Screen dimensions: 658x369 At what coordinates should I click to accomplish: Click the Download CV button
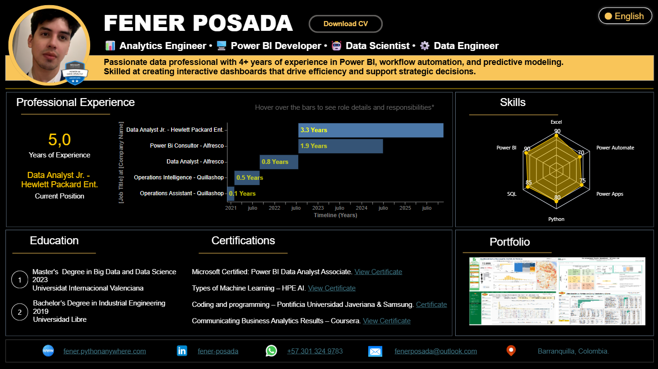point(345,24)
